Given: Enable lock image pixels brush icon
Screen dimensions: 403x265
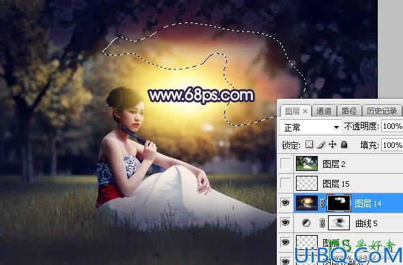Looking at the screenshot, I should pos(321,145).
